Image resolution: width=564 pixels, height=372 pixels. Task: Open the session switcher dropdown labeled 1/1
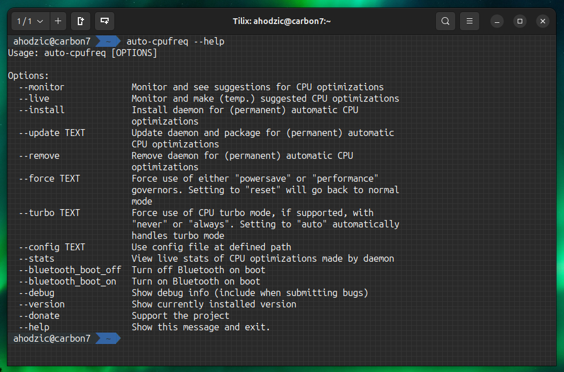(x=30, y=21)
